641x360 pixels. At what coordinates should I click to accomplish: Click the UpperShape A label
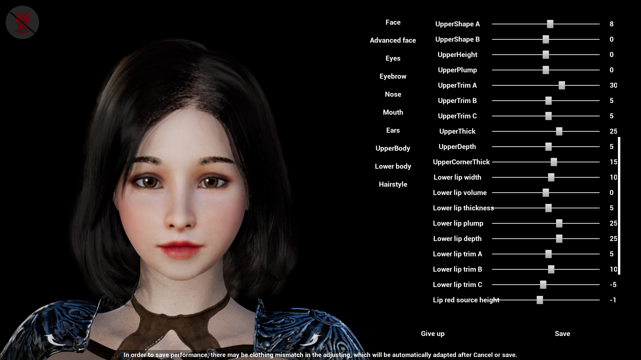coord(457,24)
